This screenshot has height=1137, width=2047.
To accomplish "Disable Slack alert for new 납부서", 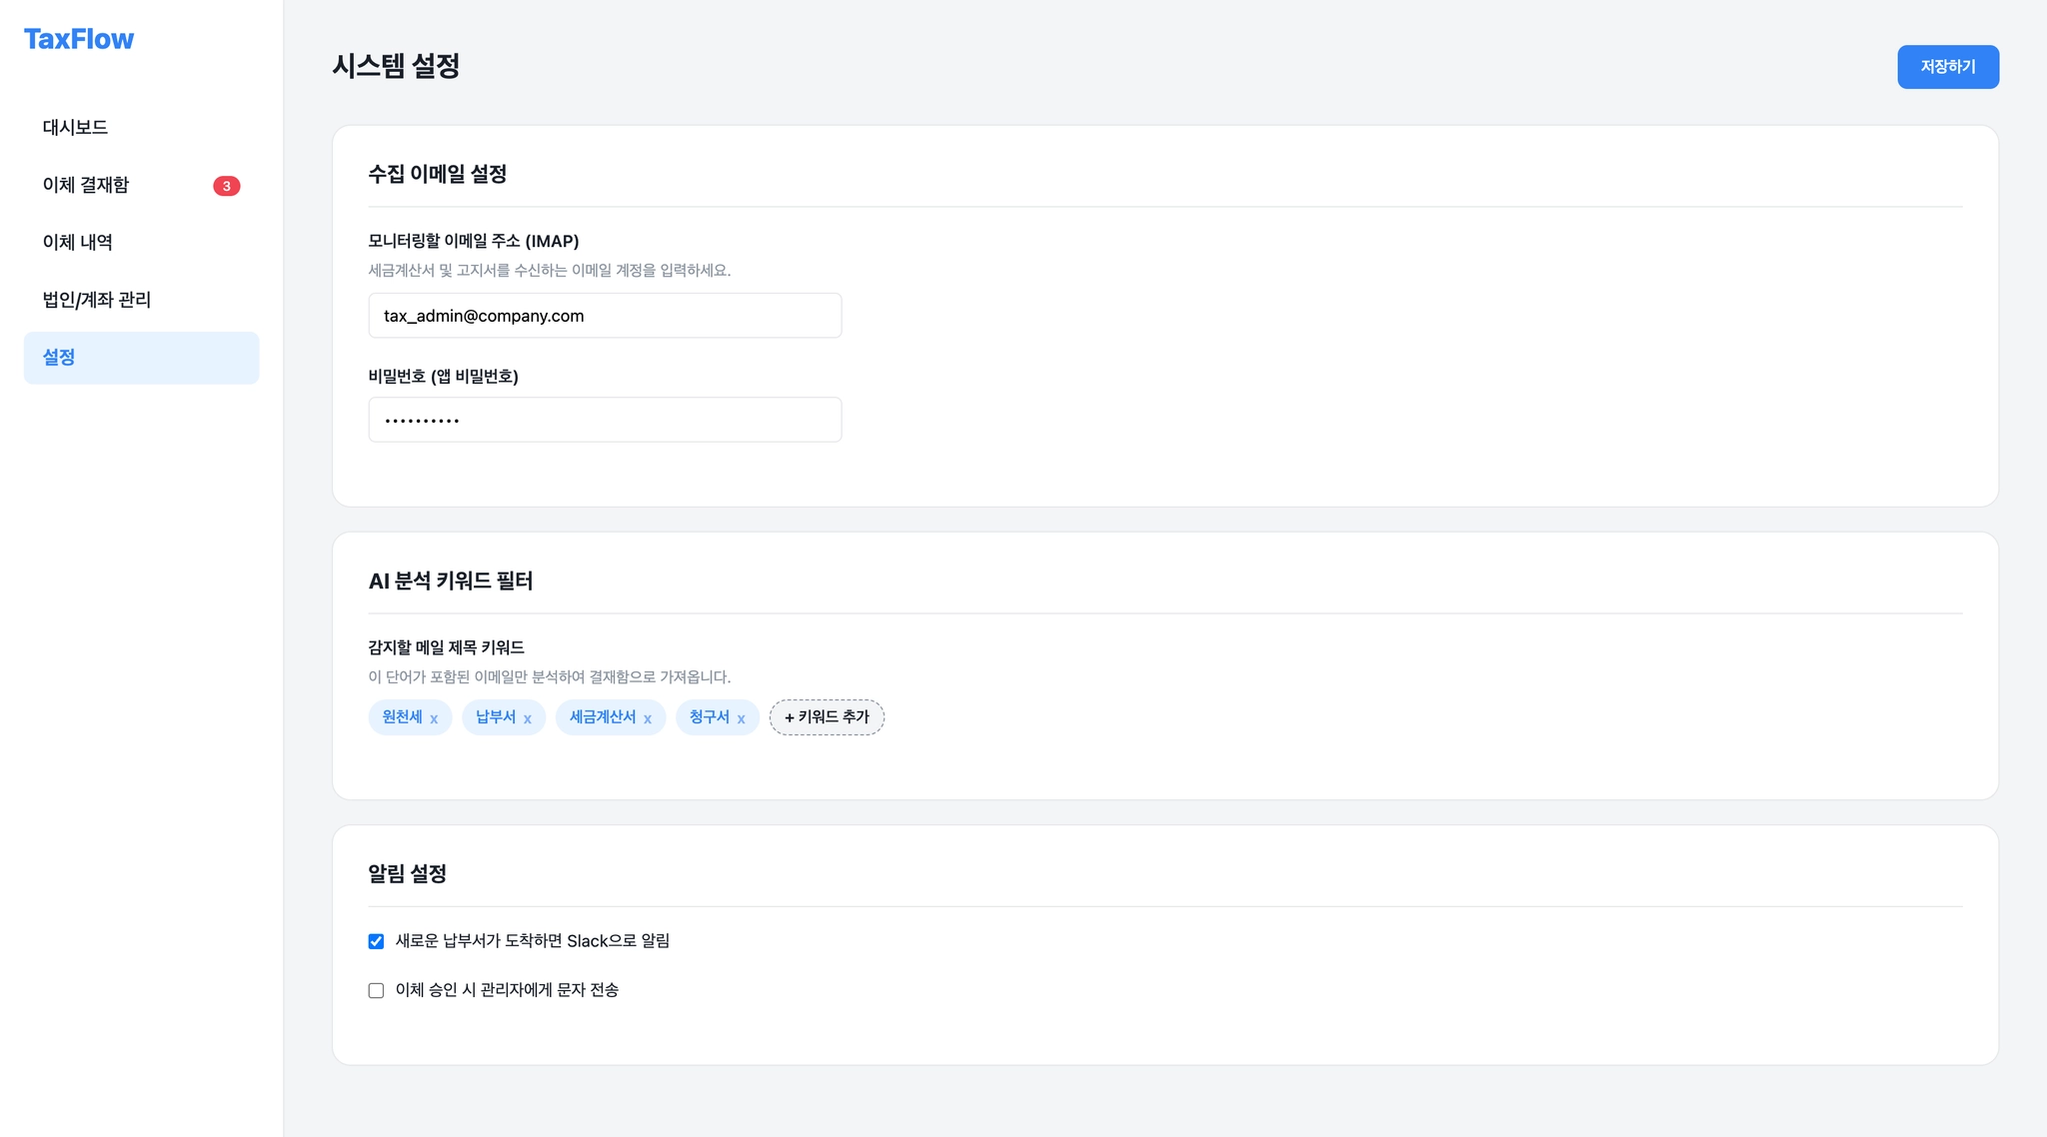I will (376, 941).
